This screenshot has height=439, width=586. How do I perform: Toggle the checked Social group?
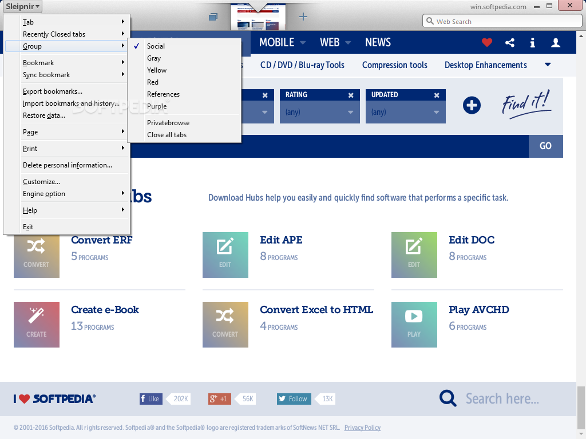(184, 46)
